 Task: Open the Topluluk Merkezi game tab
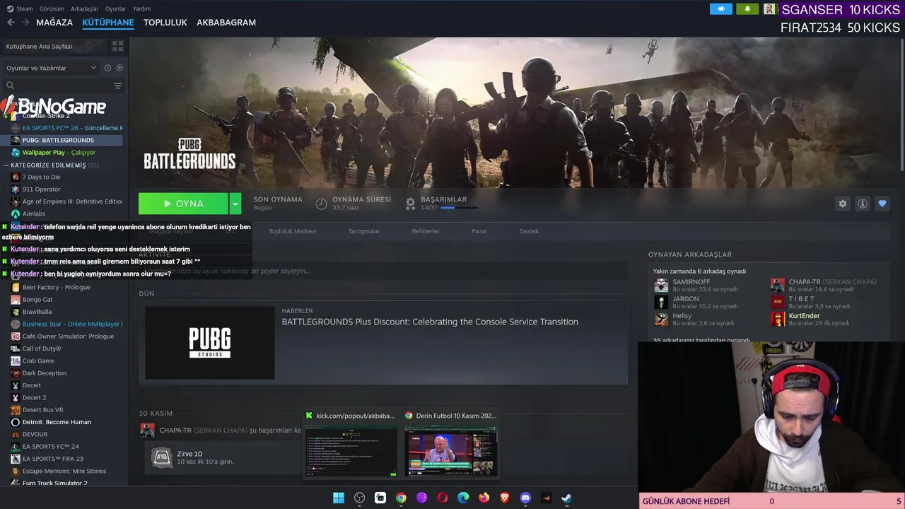click(x=293, y=231)
